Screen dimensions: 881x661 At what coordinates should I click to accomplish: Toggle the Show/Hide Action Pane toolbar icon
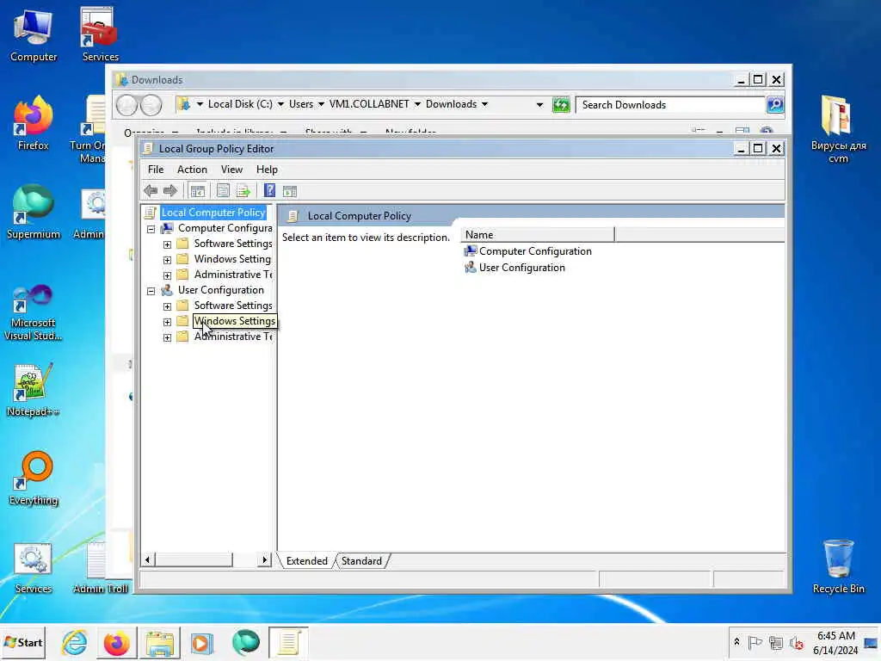point(290,191)
